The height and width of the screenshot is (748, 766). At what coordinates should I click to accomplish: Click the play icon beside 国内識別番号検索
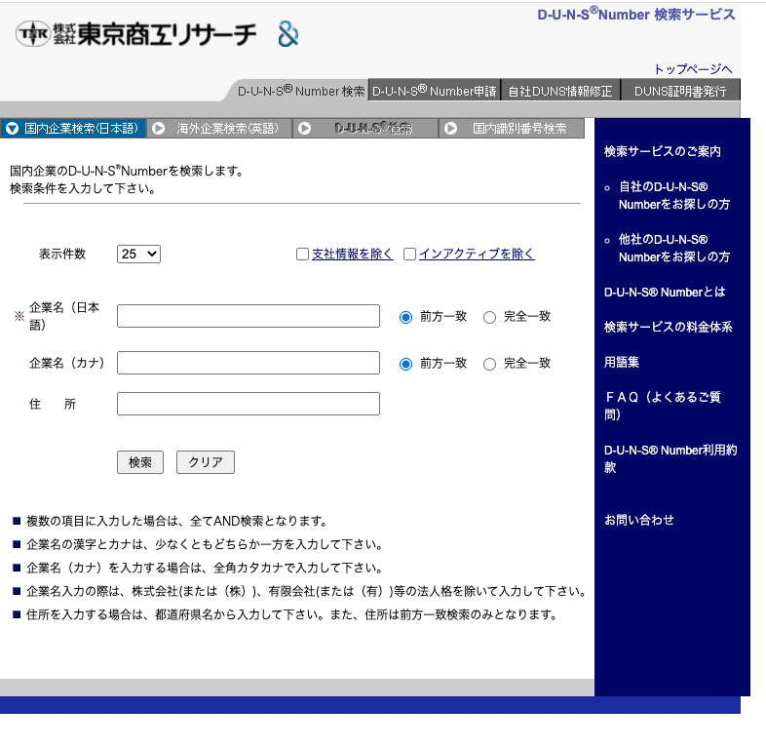[450, 128]
